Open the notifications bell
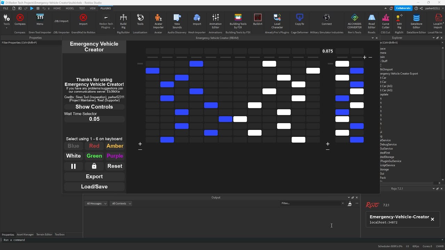This screenshot has width=445, height=250. point(391,8)
